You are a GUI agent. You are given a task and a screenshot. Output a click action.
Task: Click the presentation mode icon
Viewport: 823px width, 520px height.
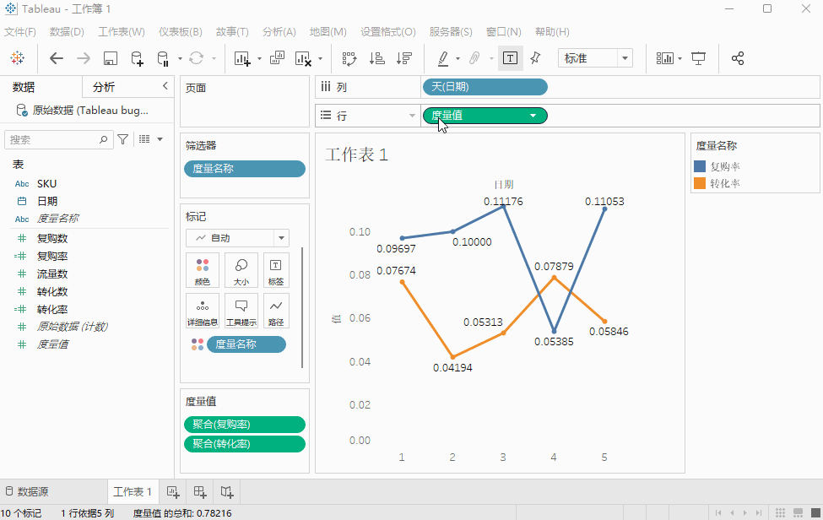[698, 58]
